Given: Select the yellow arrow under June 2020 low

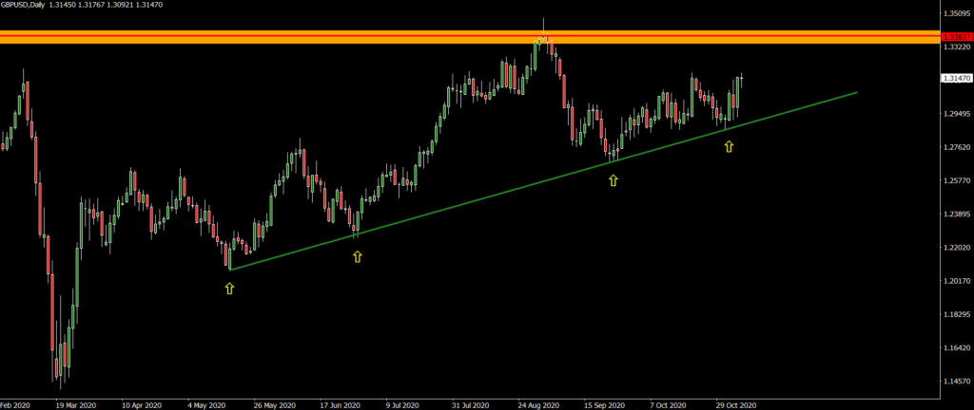Looking at the screenshot, I should 357,256.
